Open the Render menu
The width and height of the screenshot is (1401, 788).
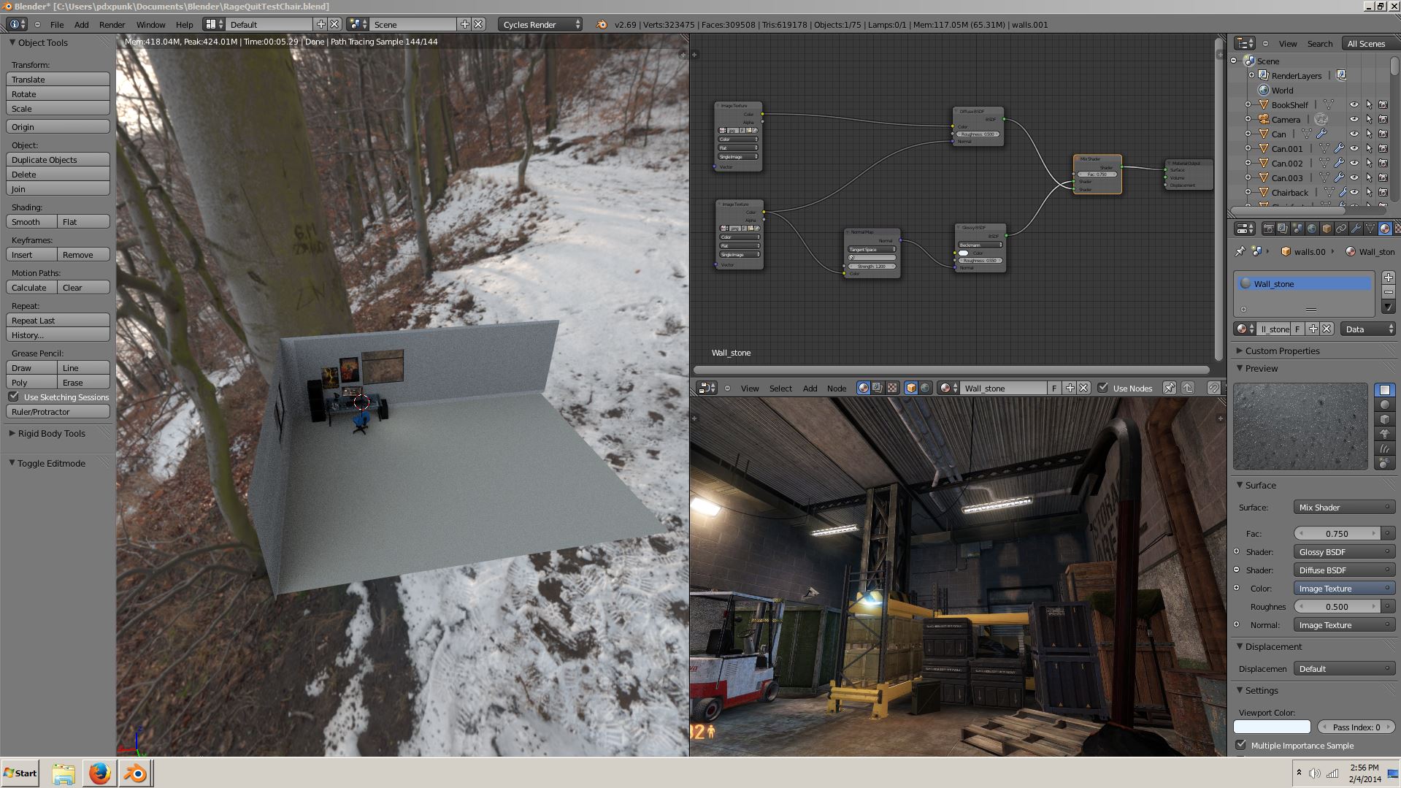(x=112, y=24)
